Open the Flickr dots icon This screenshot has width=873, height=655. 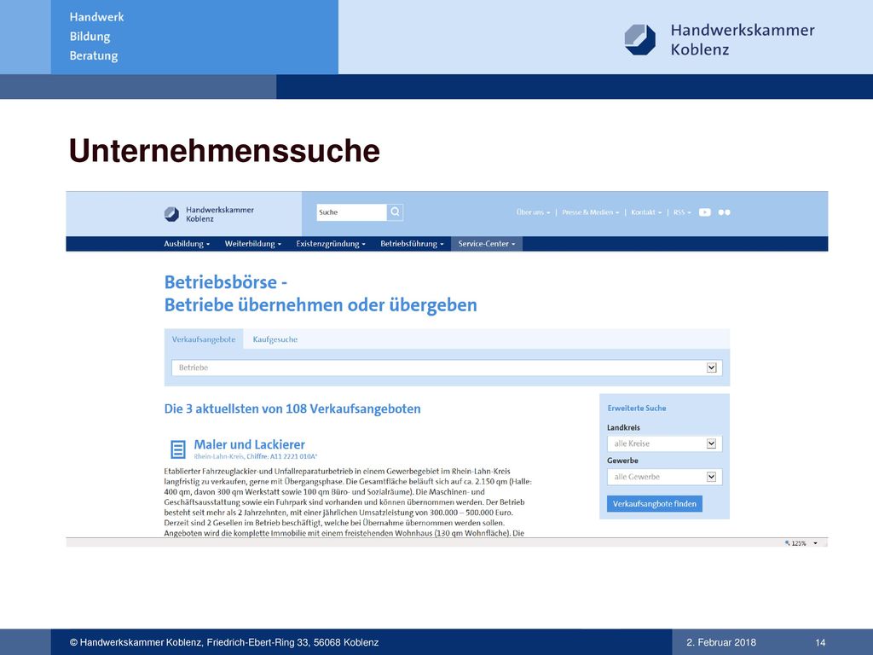(x=724, y=212)
